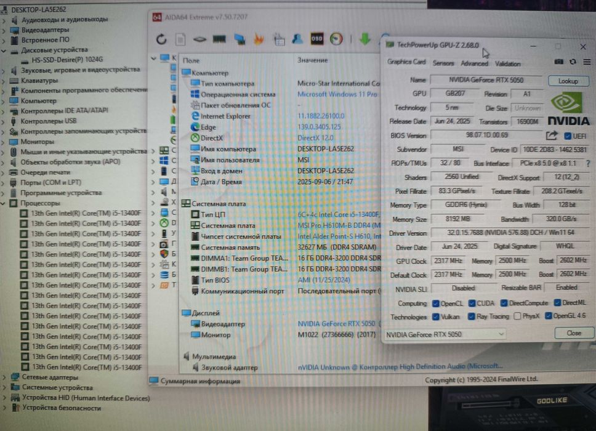The image size is (596, 431).
Task: Toggle the UEFI checkbox
Action: 568,136
